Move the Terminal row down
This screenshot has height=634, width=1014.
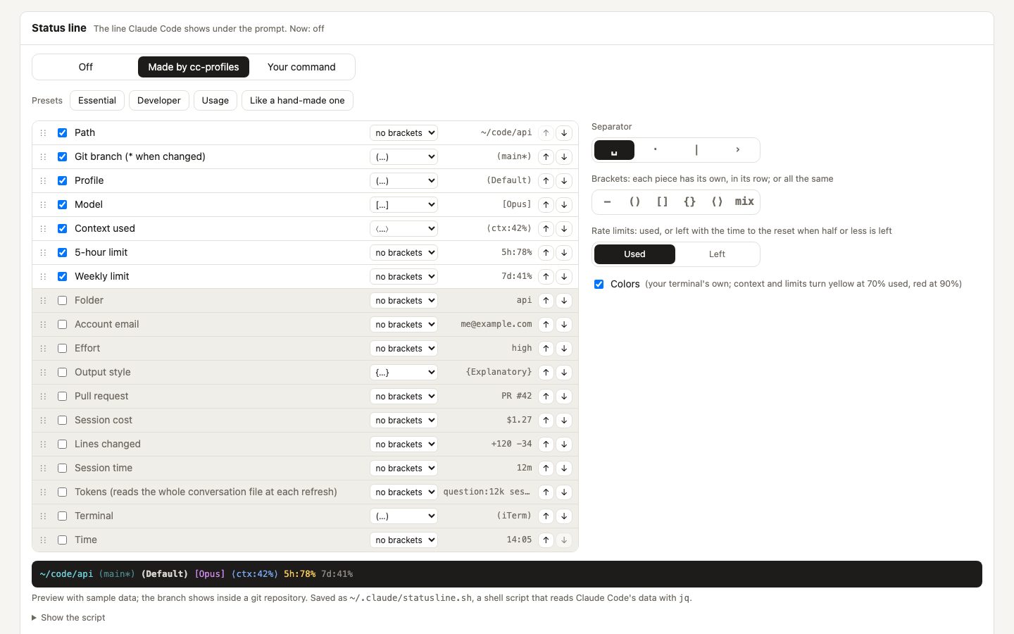pyautogui.click(x=564, y=516)
